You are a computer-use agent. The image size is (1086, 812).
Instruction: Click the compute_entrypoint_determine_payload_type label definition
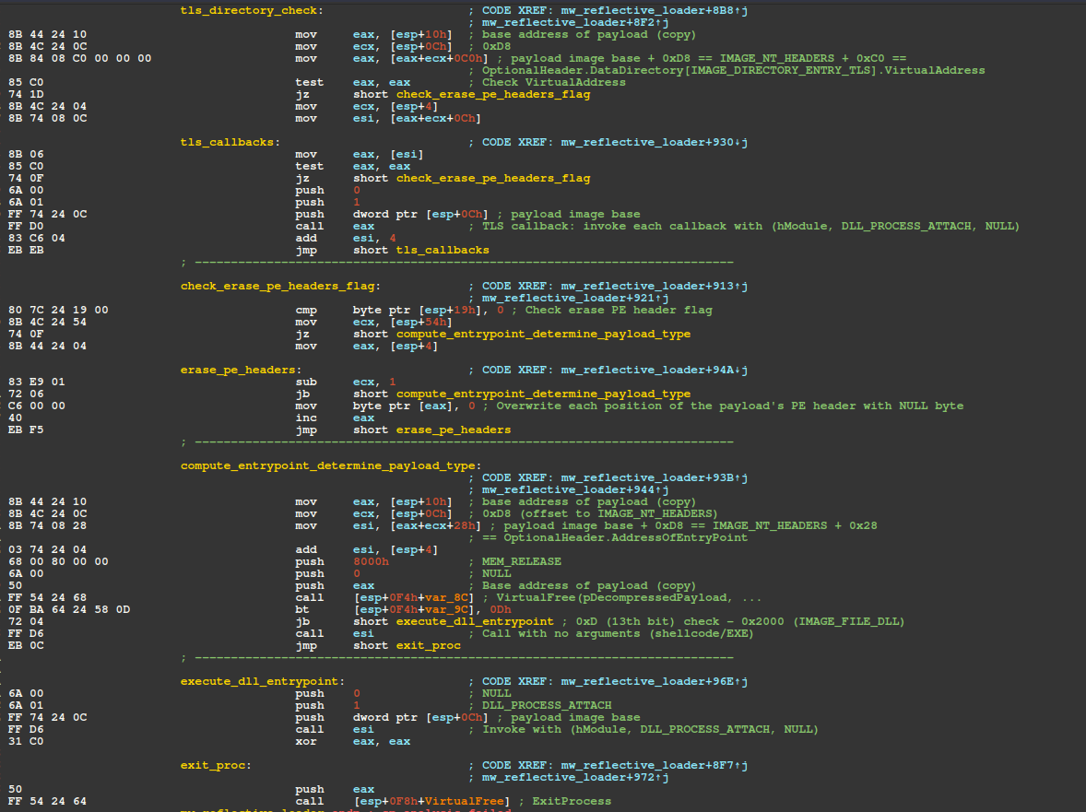pos(331,465)
